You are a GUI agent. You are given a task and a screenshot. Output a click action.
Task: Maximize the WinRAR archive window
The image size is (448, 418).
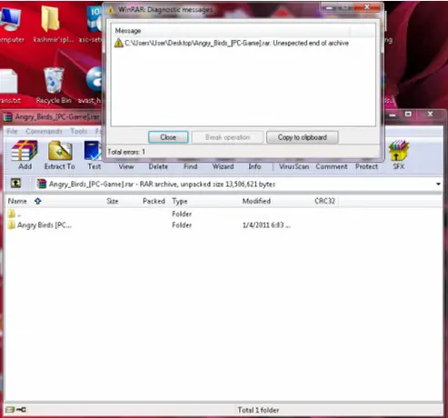408,114
